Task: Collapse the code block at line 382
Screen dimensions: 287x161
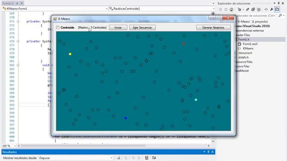Action: (x=18, y=65)
